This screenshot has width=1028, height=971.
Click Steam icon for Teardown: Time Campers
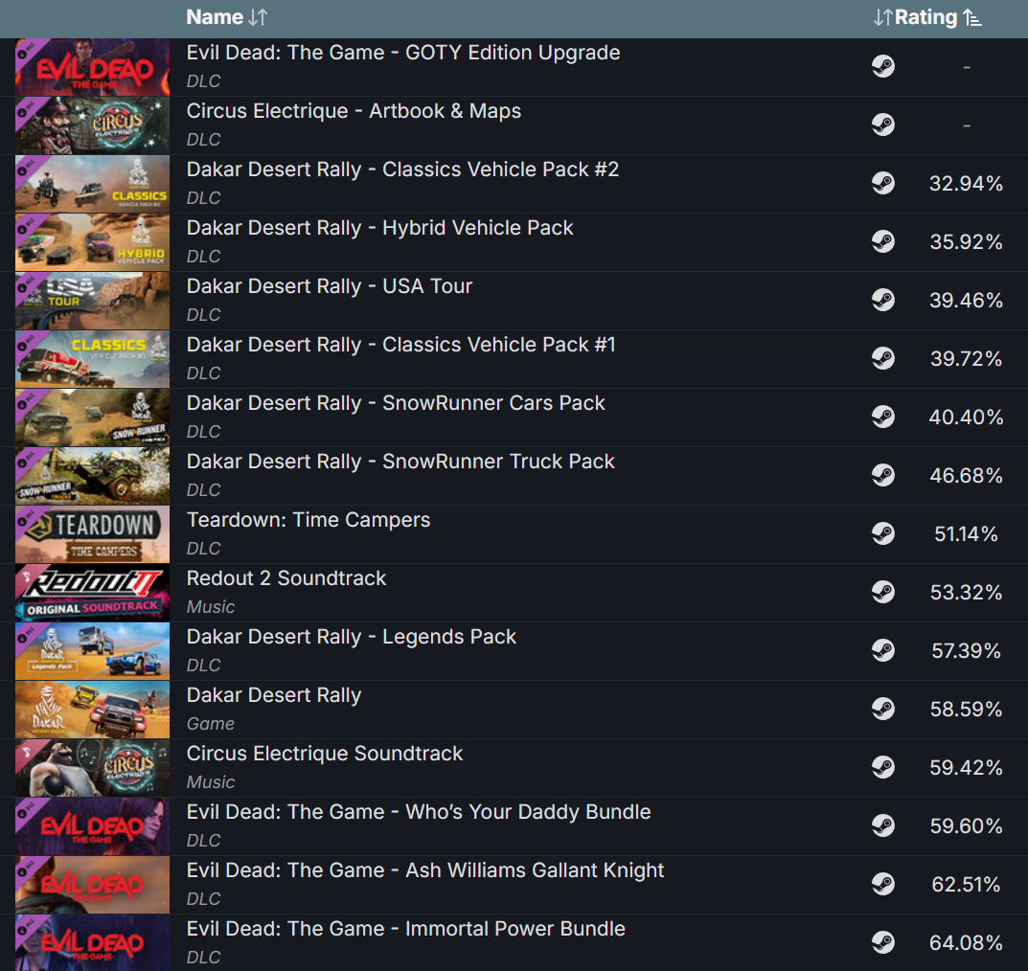pos(883,533)
